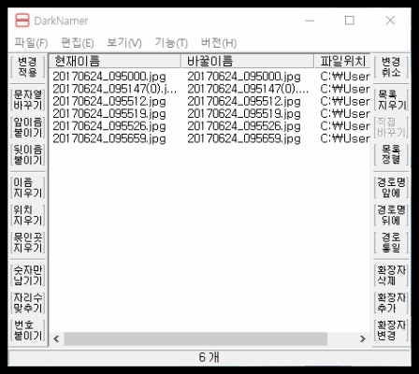The height and width of the screenshot is (374, 419).
Task: Click the 경로 통일 button
Action: [x=391, y=242]
